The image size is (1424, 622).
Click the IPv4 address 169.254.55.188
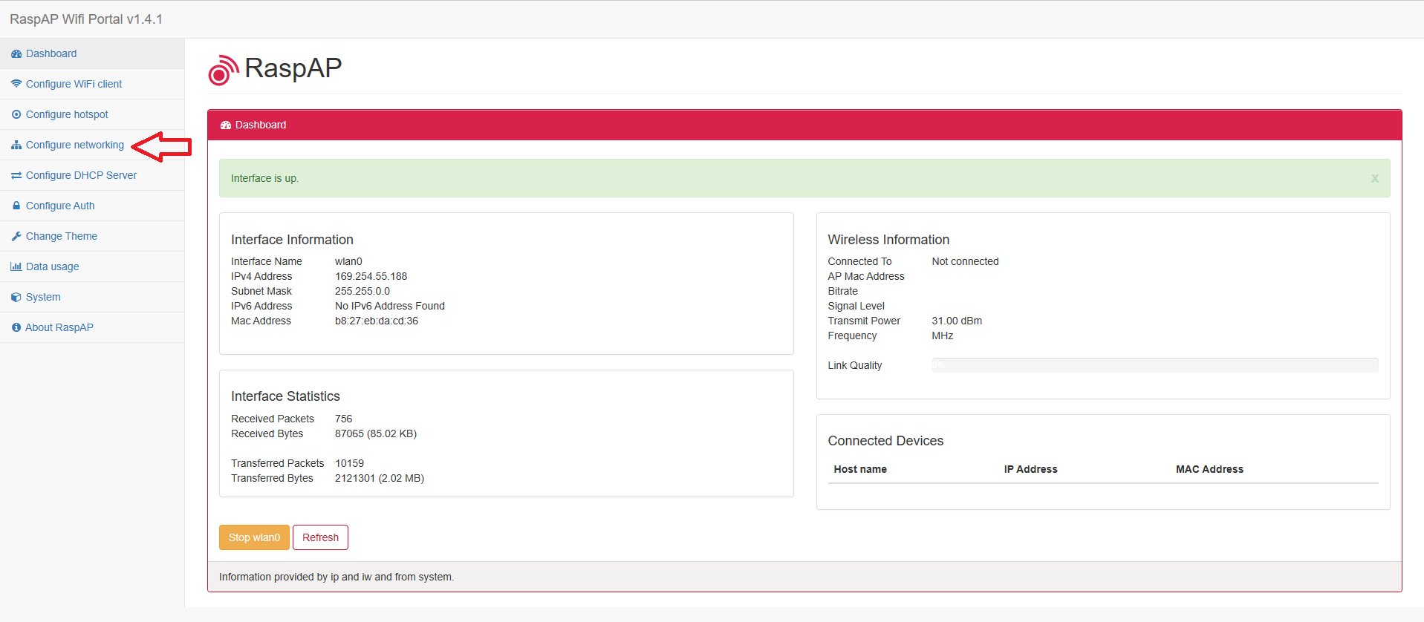coord(371,276)
